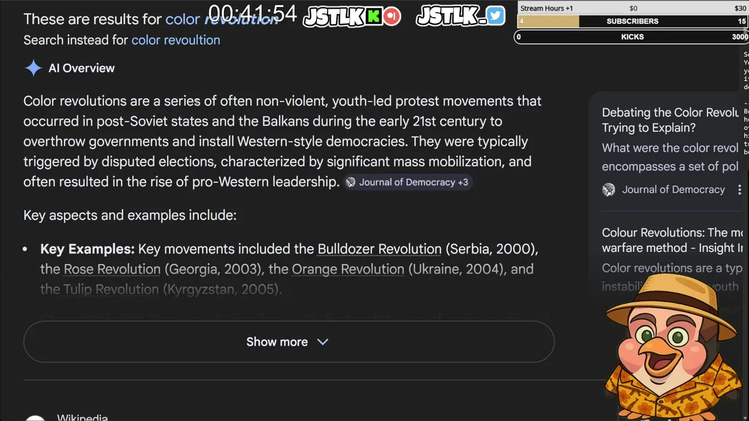Click the Kicks goal progress bar
This screenshot has width=749, height=421.
pyautogui.click(x=632, y=37)
